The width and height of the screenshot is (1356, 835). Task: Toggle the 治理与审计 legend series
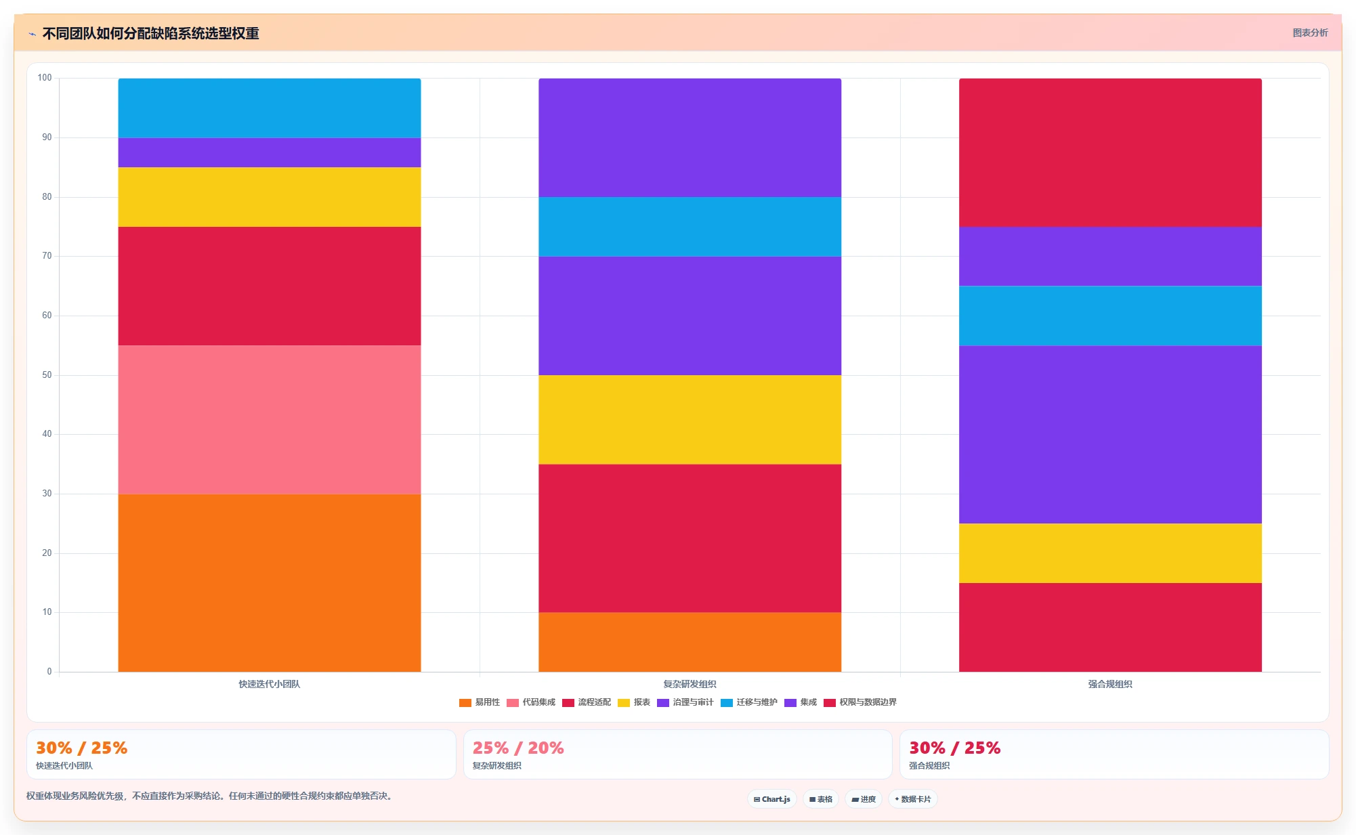685,702
